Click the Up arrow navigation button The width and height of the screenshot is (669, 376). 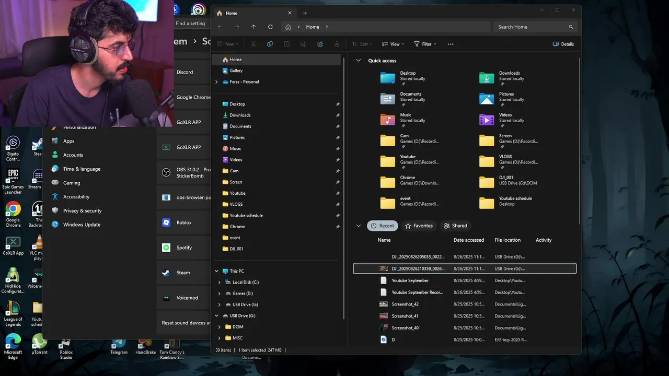pos(253,27)
